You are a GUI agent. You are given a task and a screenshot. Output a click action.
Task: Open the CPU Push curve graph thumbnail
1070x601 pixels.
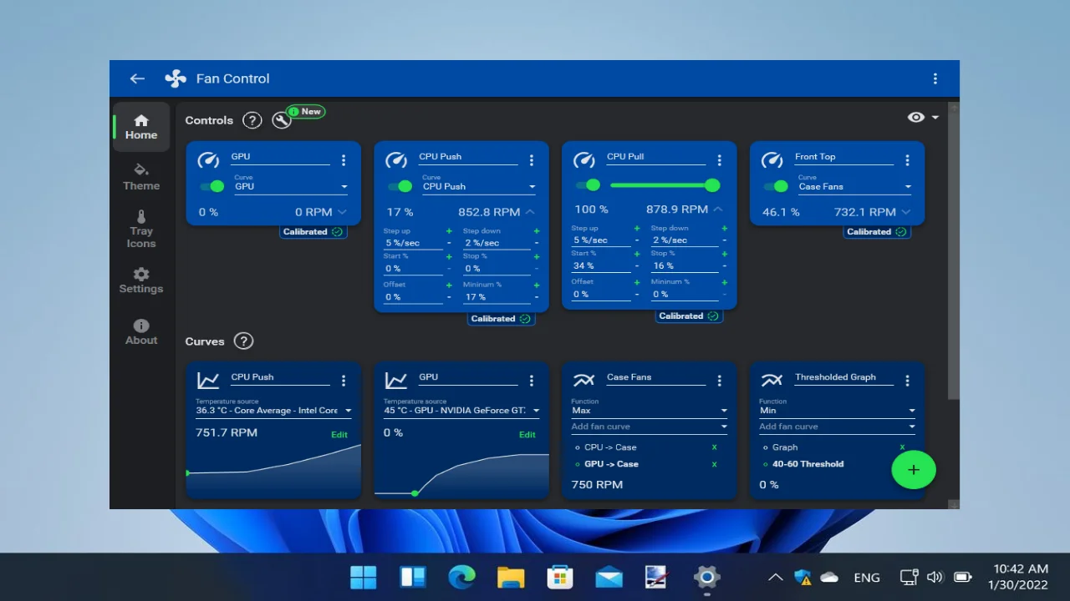click(x=273, y=471)
